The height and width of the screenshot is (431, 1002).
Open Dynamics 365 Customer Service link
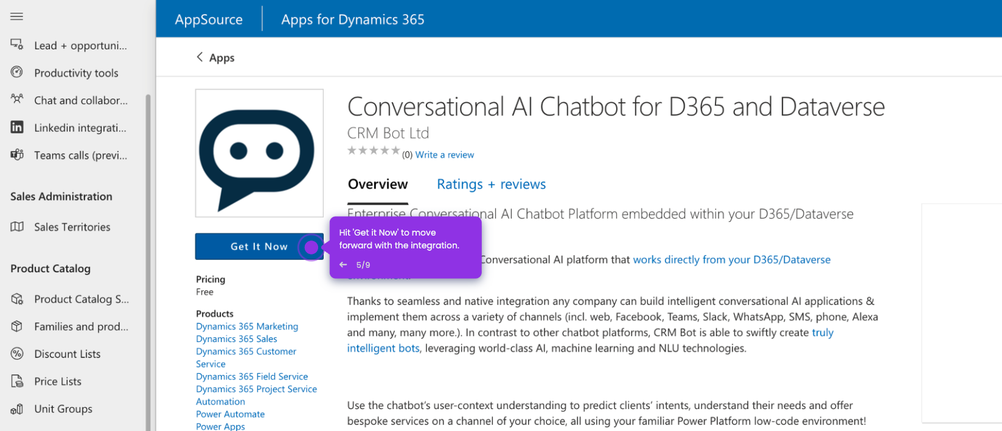point(246,357)
